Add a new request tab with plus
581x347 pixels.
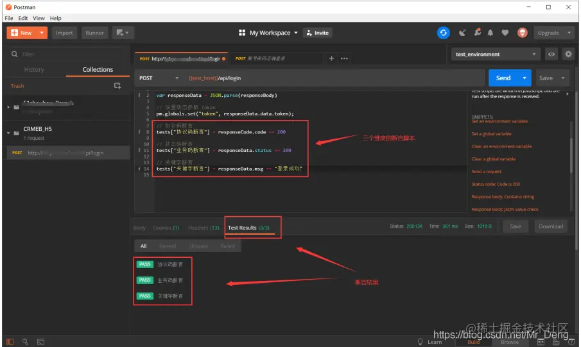(x=331, y=58)
